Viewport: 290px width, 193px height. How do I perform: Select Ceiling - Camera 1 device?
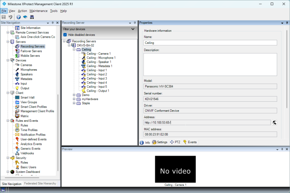coord(98,53)
